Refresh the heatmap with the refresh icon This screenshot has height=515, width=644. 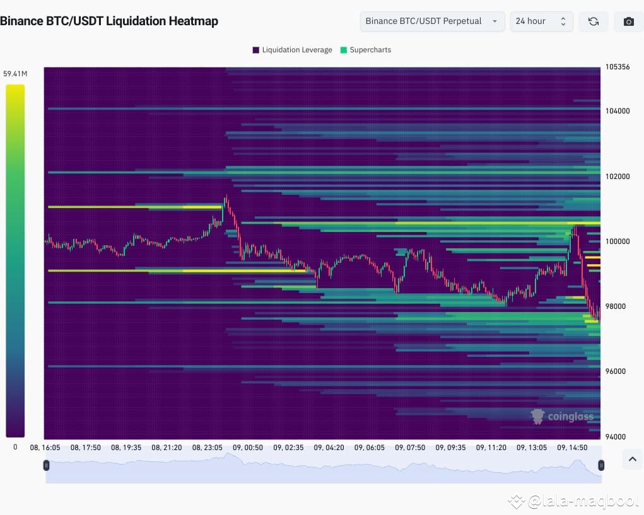(x=593, y=21)
